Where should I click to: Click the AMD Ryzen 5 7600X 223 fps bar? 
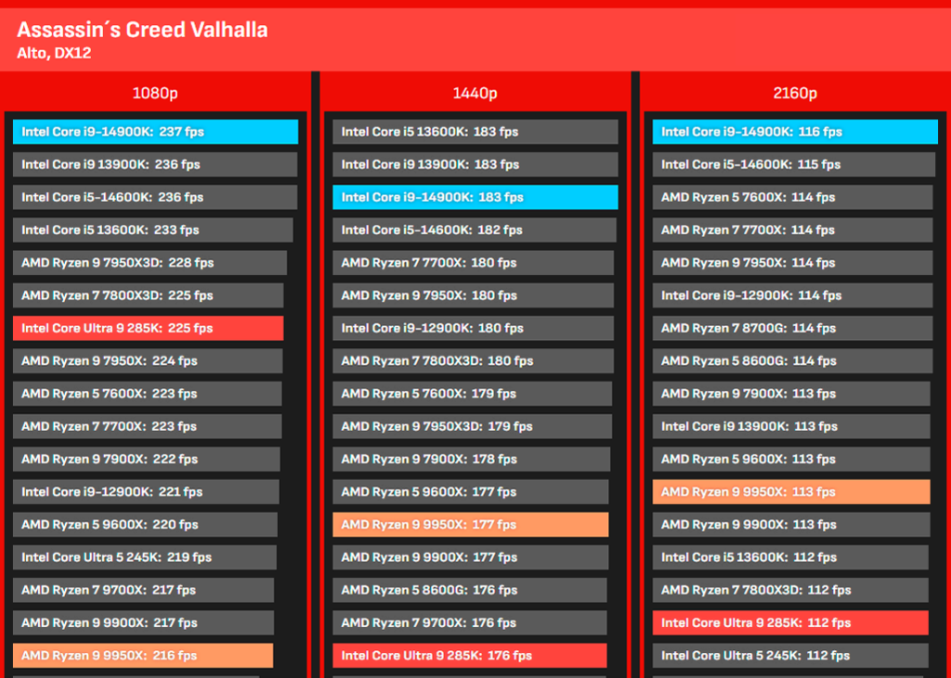pos(147,394)
